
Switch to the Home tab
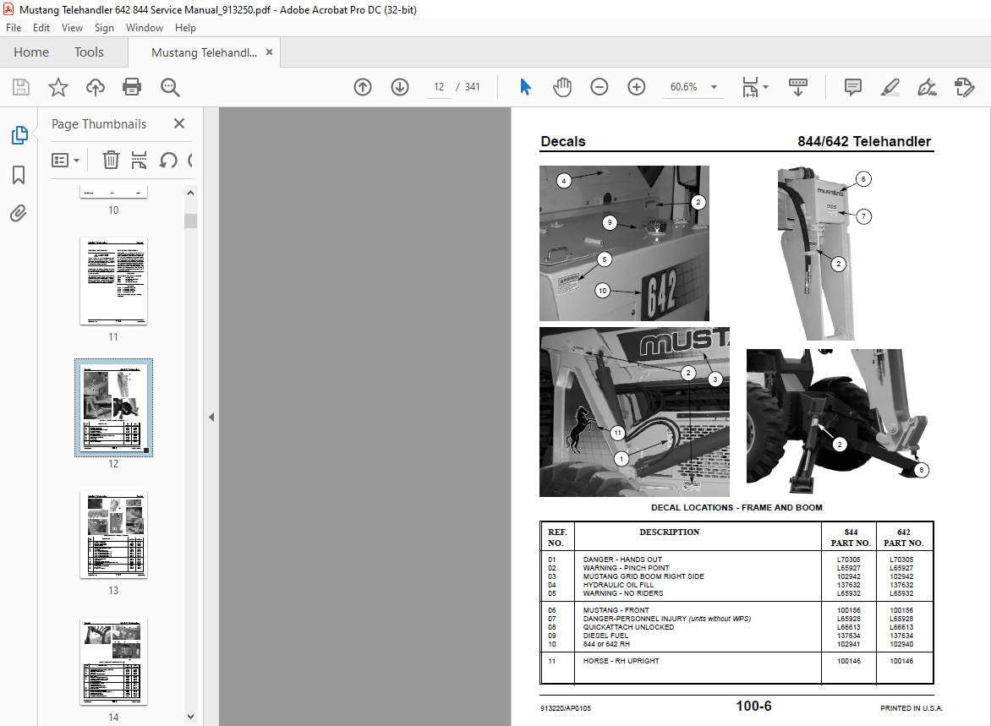coord(31,52)
